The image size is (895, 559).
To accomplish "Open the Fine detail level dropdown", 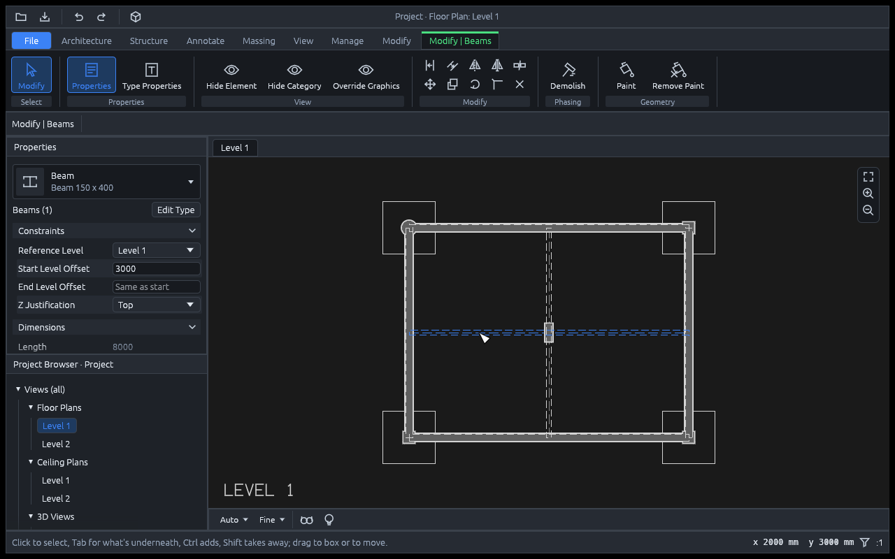I will (272, 520).
